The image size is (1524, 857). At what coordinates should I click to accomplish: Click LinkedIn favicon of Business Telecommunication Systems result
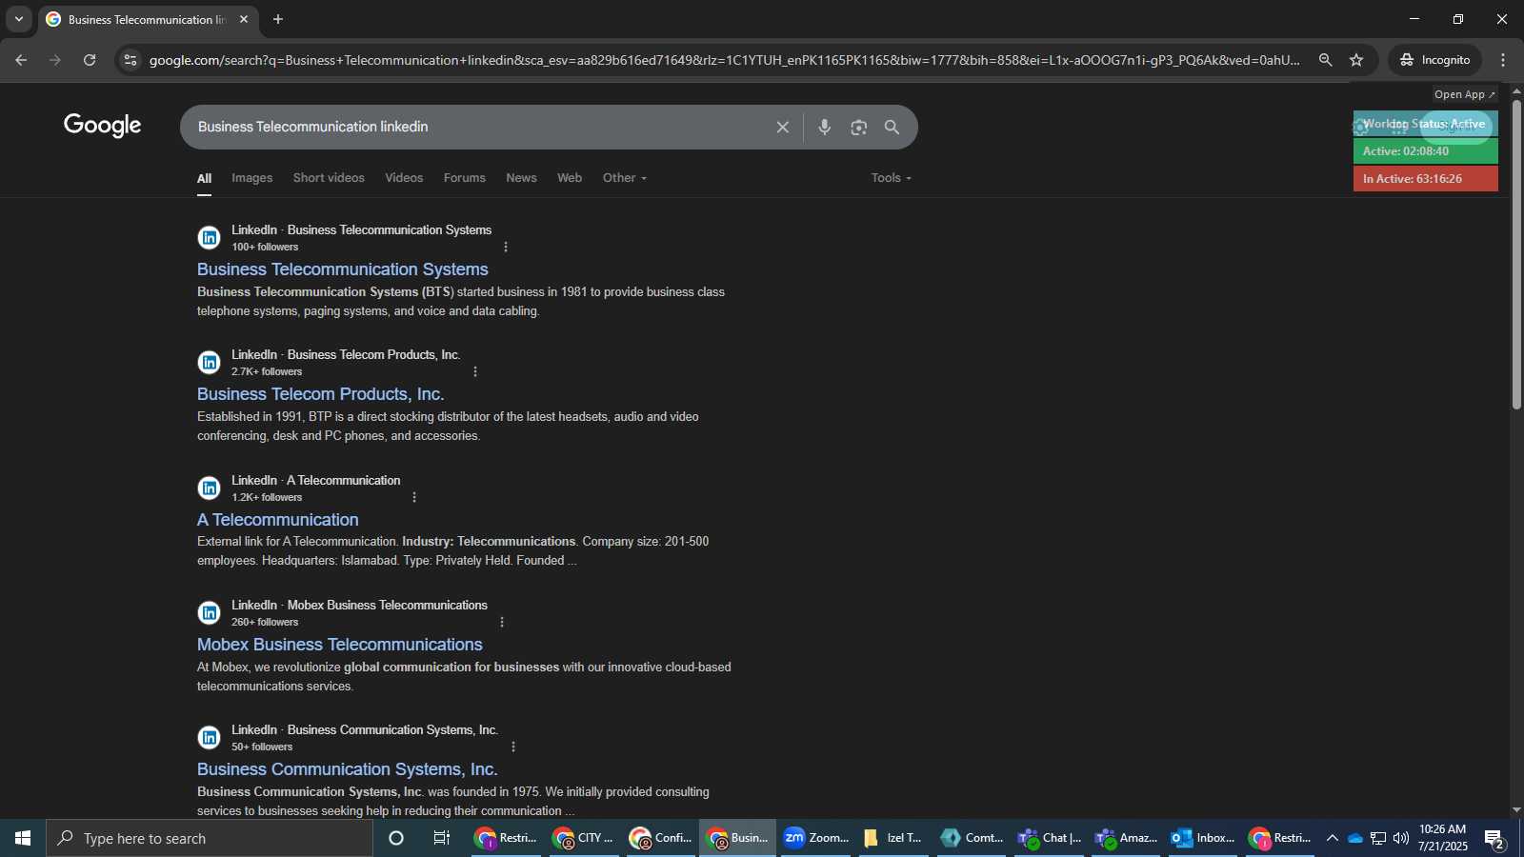[209, 238]
